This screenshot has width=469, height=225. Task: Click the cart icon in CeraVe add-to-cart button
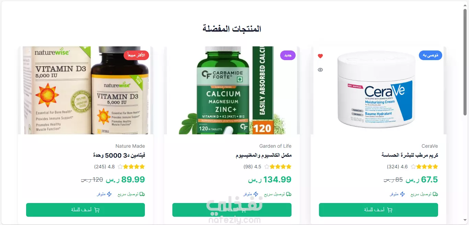point(390,210)
